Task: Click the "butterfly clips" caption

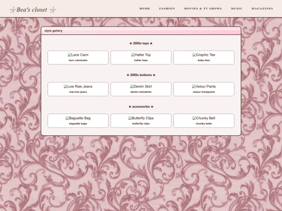Action: point(141,123)
